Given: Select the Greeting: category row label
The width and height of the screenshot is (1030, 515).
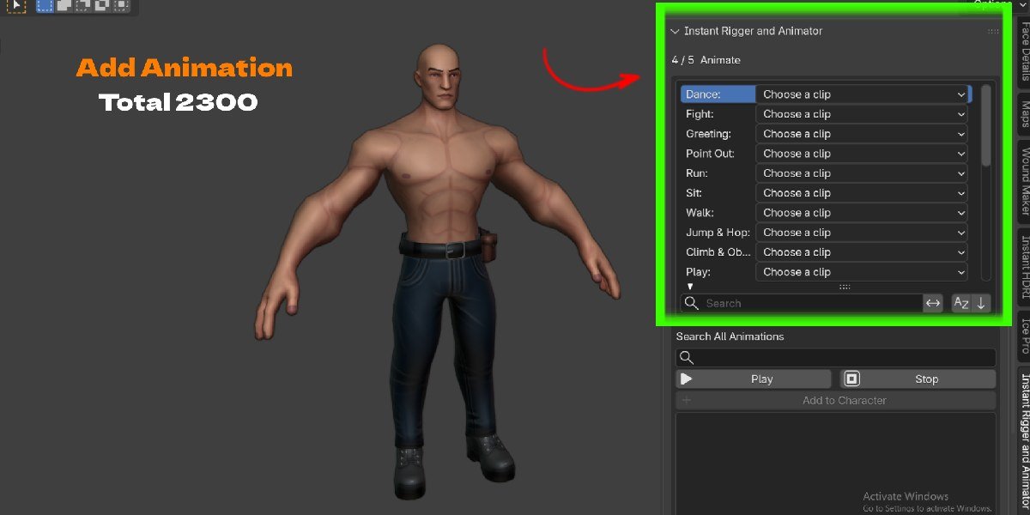Looking at the screenshot, I should point(708,134).
